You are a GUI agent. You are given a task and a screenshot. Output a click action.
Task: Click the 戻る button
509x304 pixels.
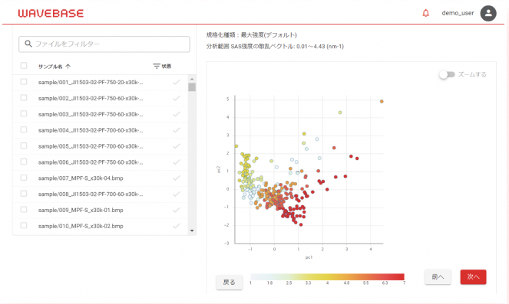point(230,283)
